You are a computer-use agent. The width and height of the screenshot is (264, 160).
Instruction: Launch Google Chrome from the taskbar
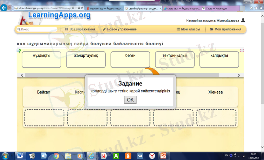(x=57, y=156)
